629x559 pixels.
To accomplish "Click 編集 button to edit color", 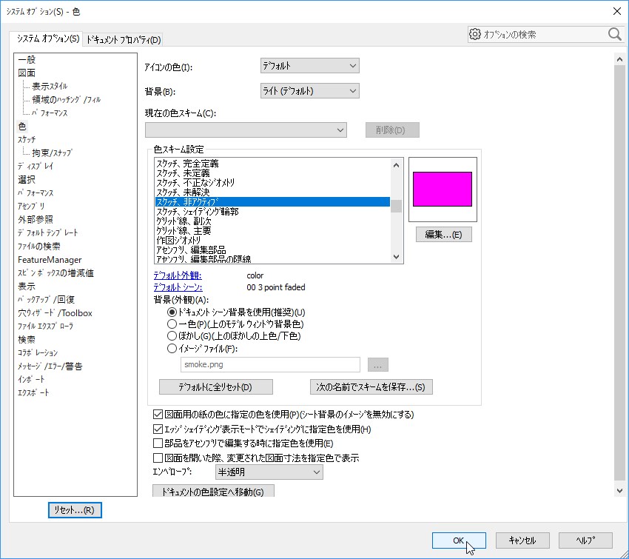I will tap(443, 235).
